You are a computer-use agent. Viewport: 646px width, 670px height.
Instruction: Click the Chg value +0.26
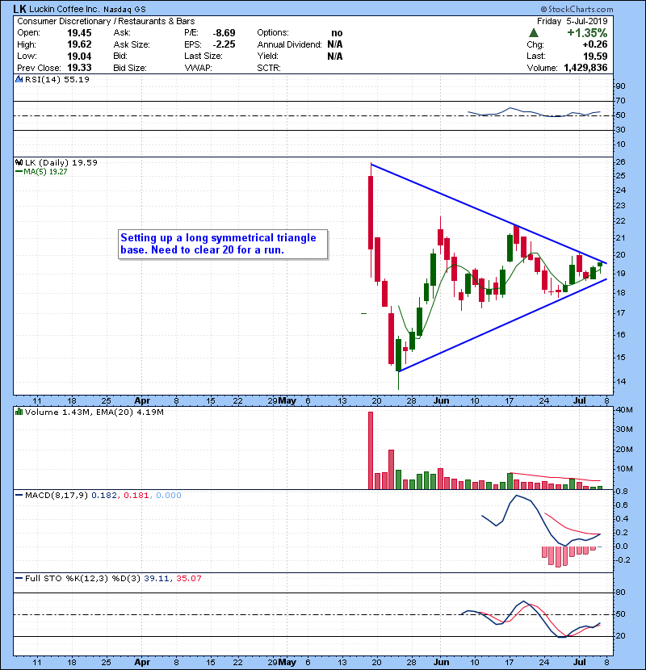(594, 44)
